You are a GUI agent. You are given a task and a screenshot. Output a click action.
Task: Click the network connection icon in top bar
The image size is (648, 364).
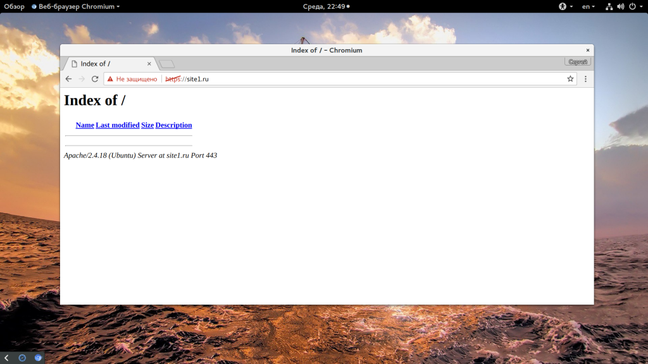pyautogui.click(x=609, y=6)
